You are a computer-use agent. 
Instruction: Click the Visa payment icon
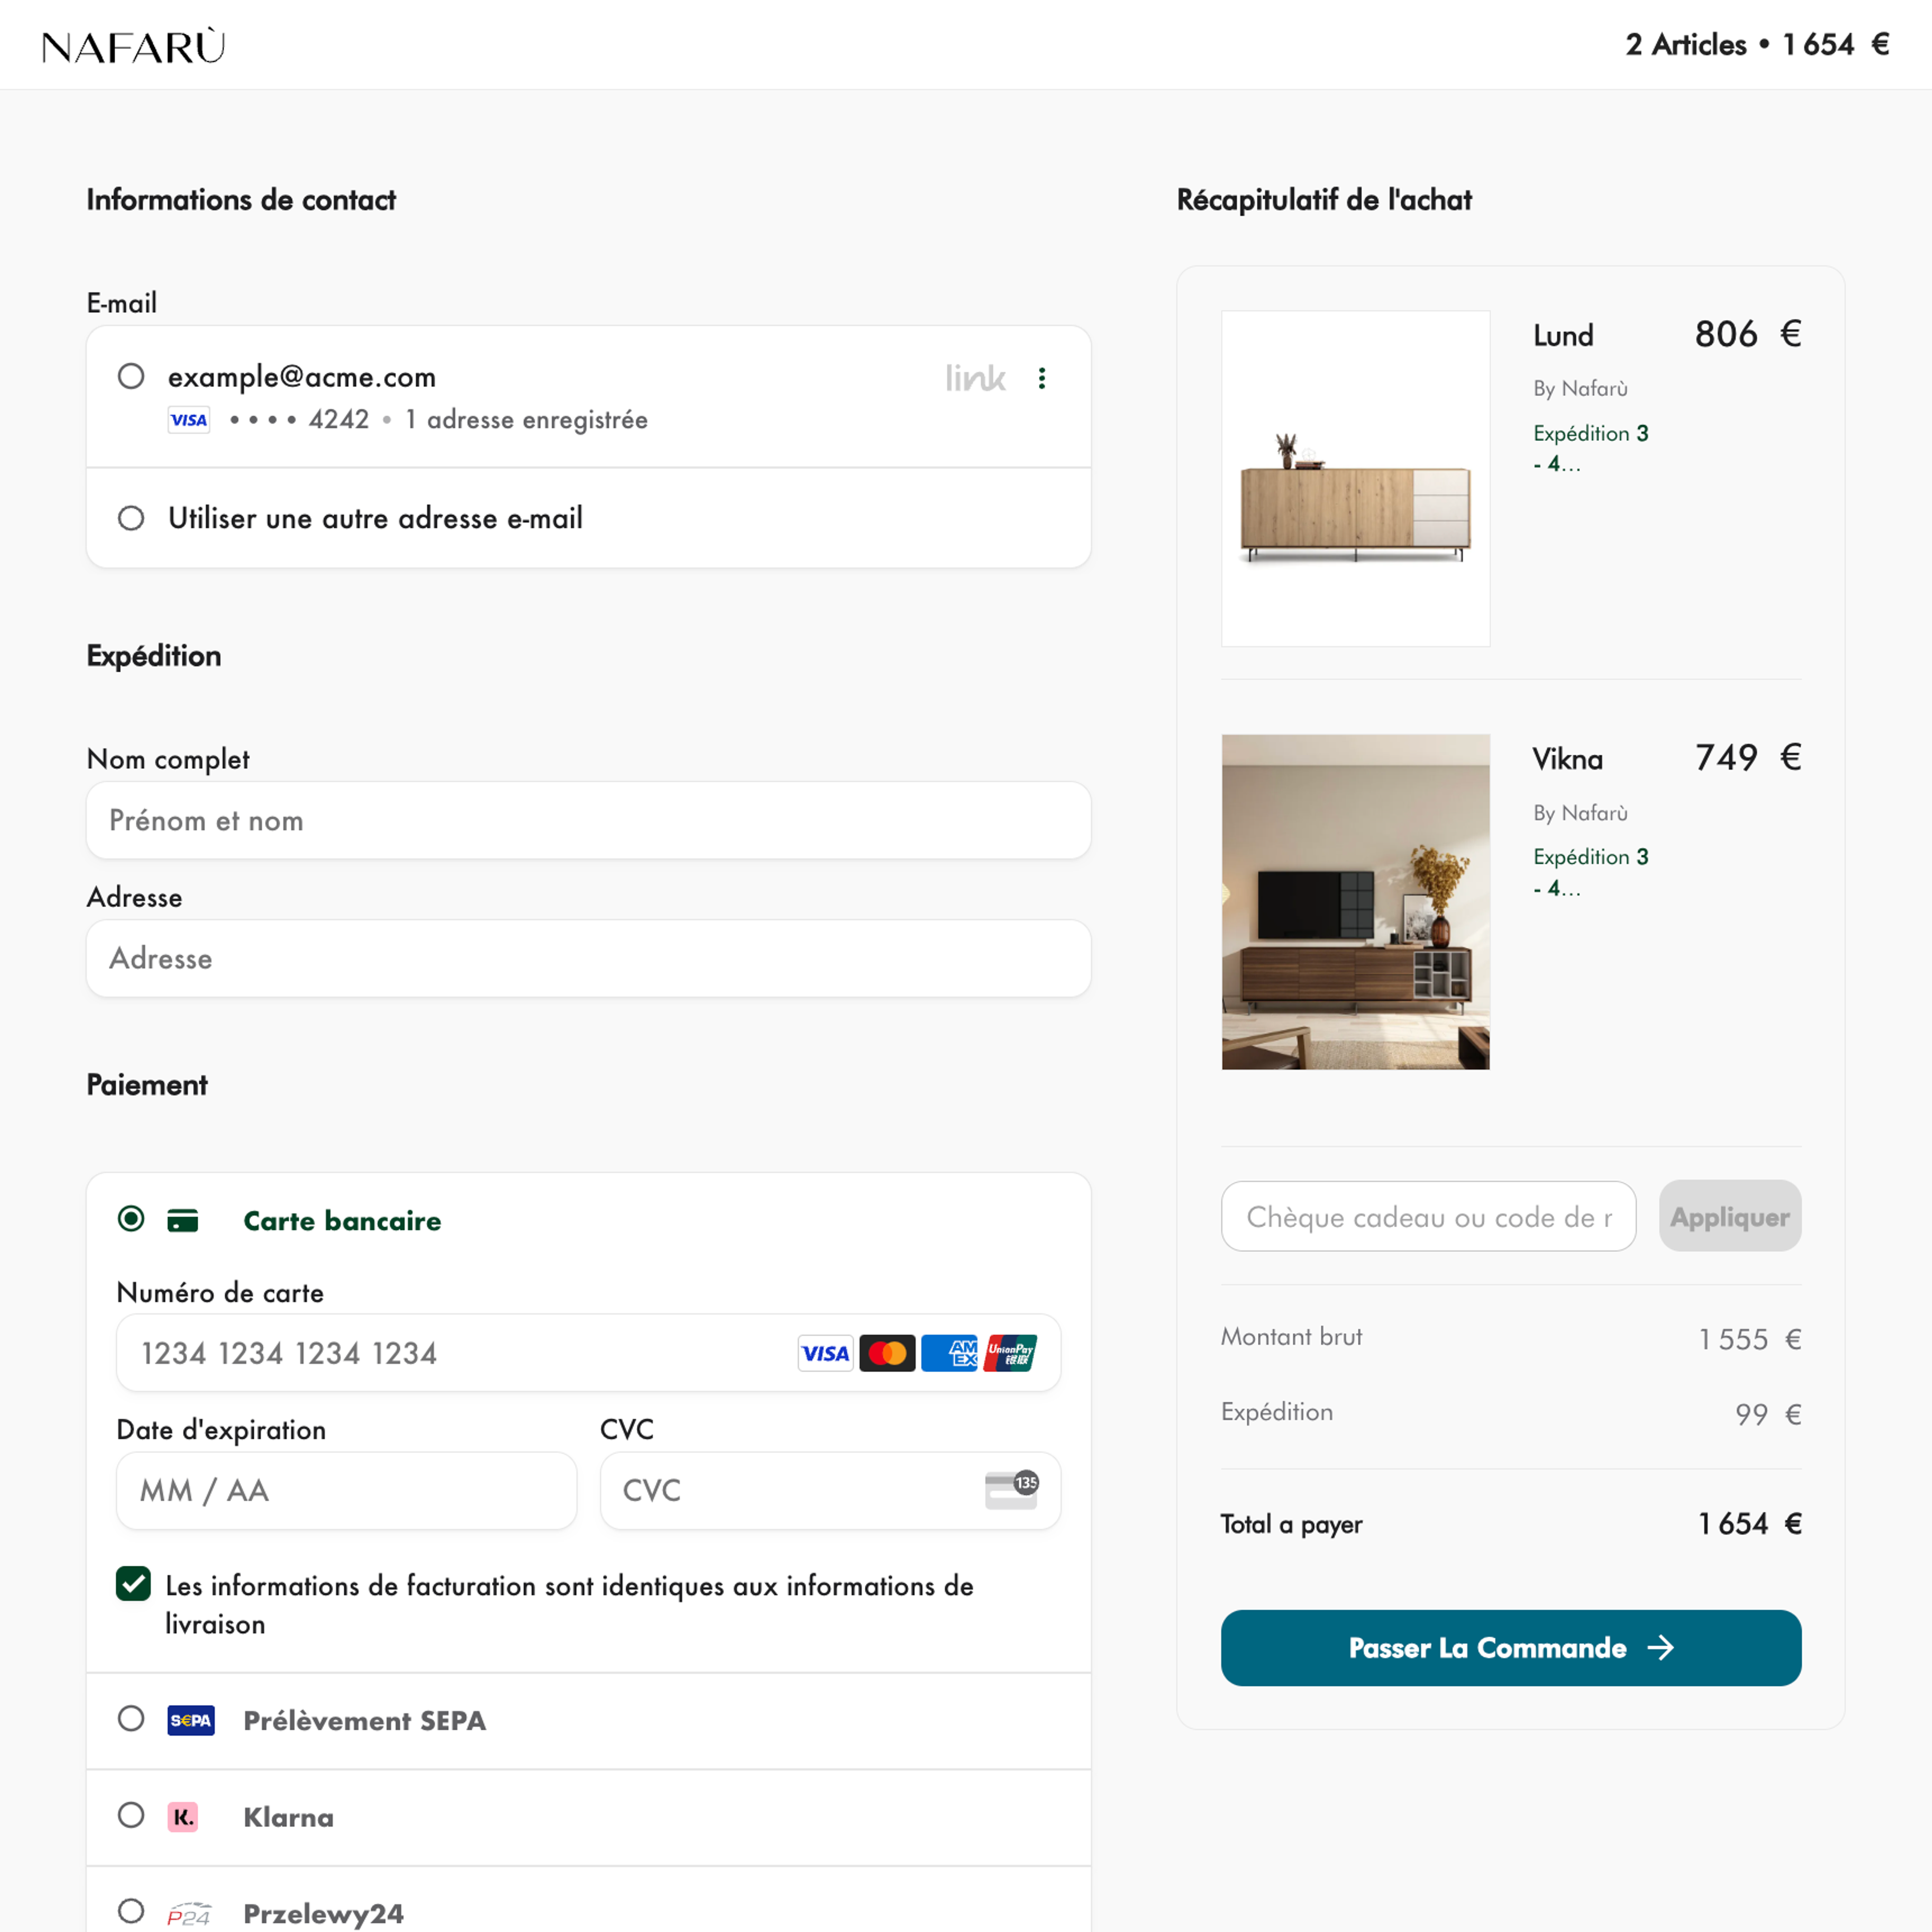[x=823, y=1353]
